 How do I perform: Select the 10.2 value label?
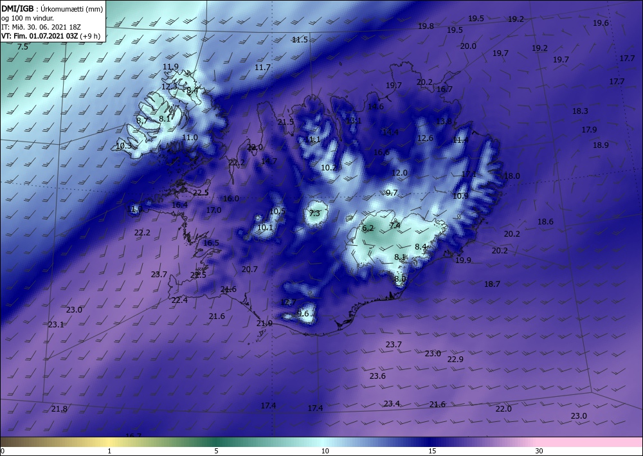[329, 167]
